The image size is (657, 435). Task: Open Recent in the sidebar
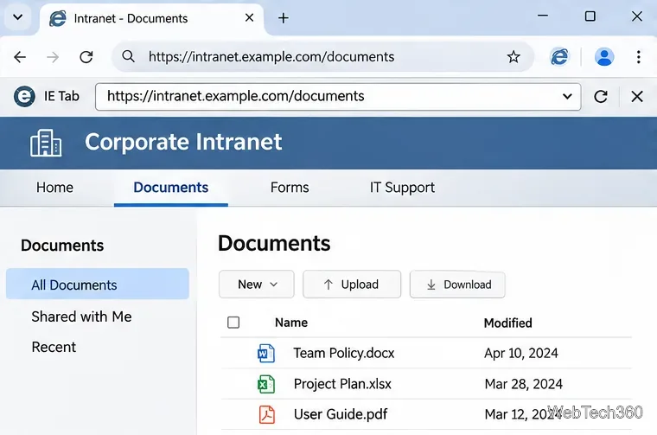point(54,347)
